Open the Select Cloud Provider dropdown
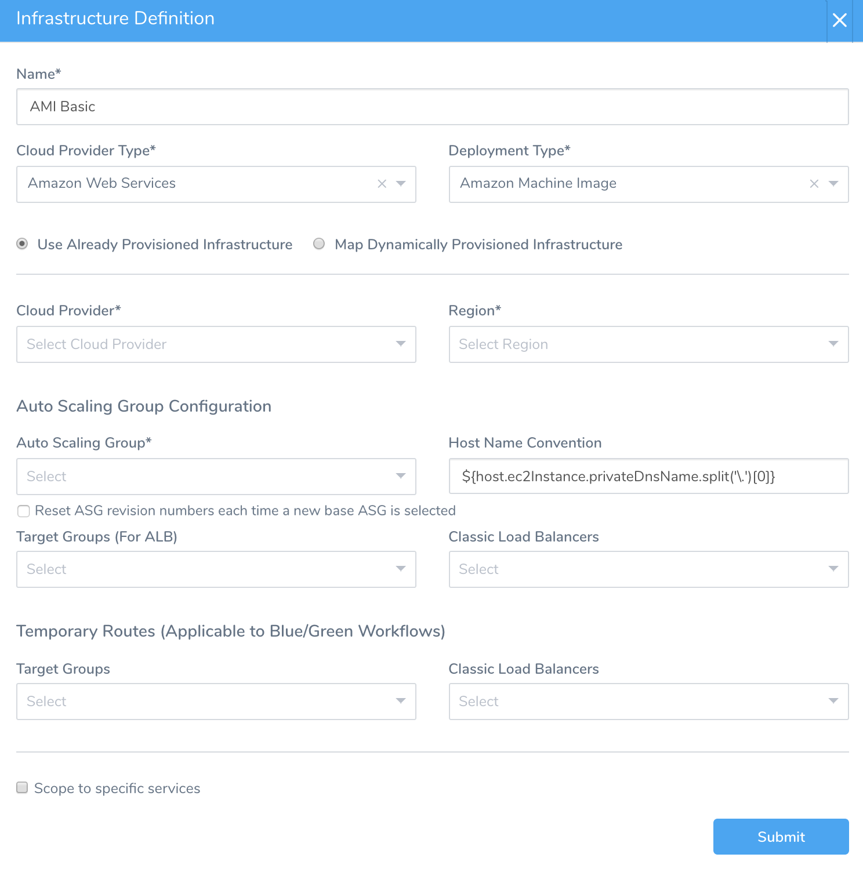Screen dimensions: 863x872 point(216,344)
